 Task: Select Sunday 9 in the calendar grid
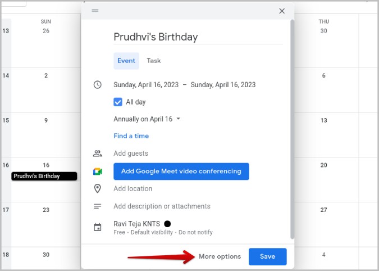46,120
